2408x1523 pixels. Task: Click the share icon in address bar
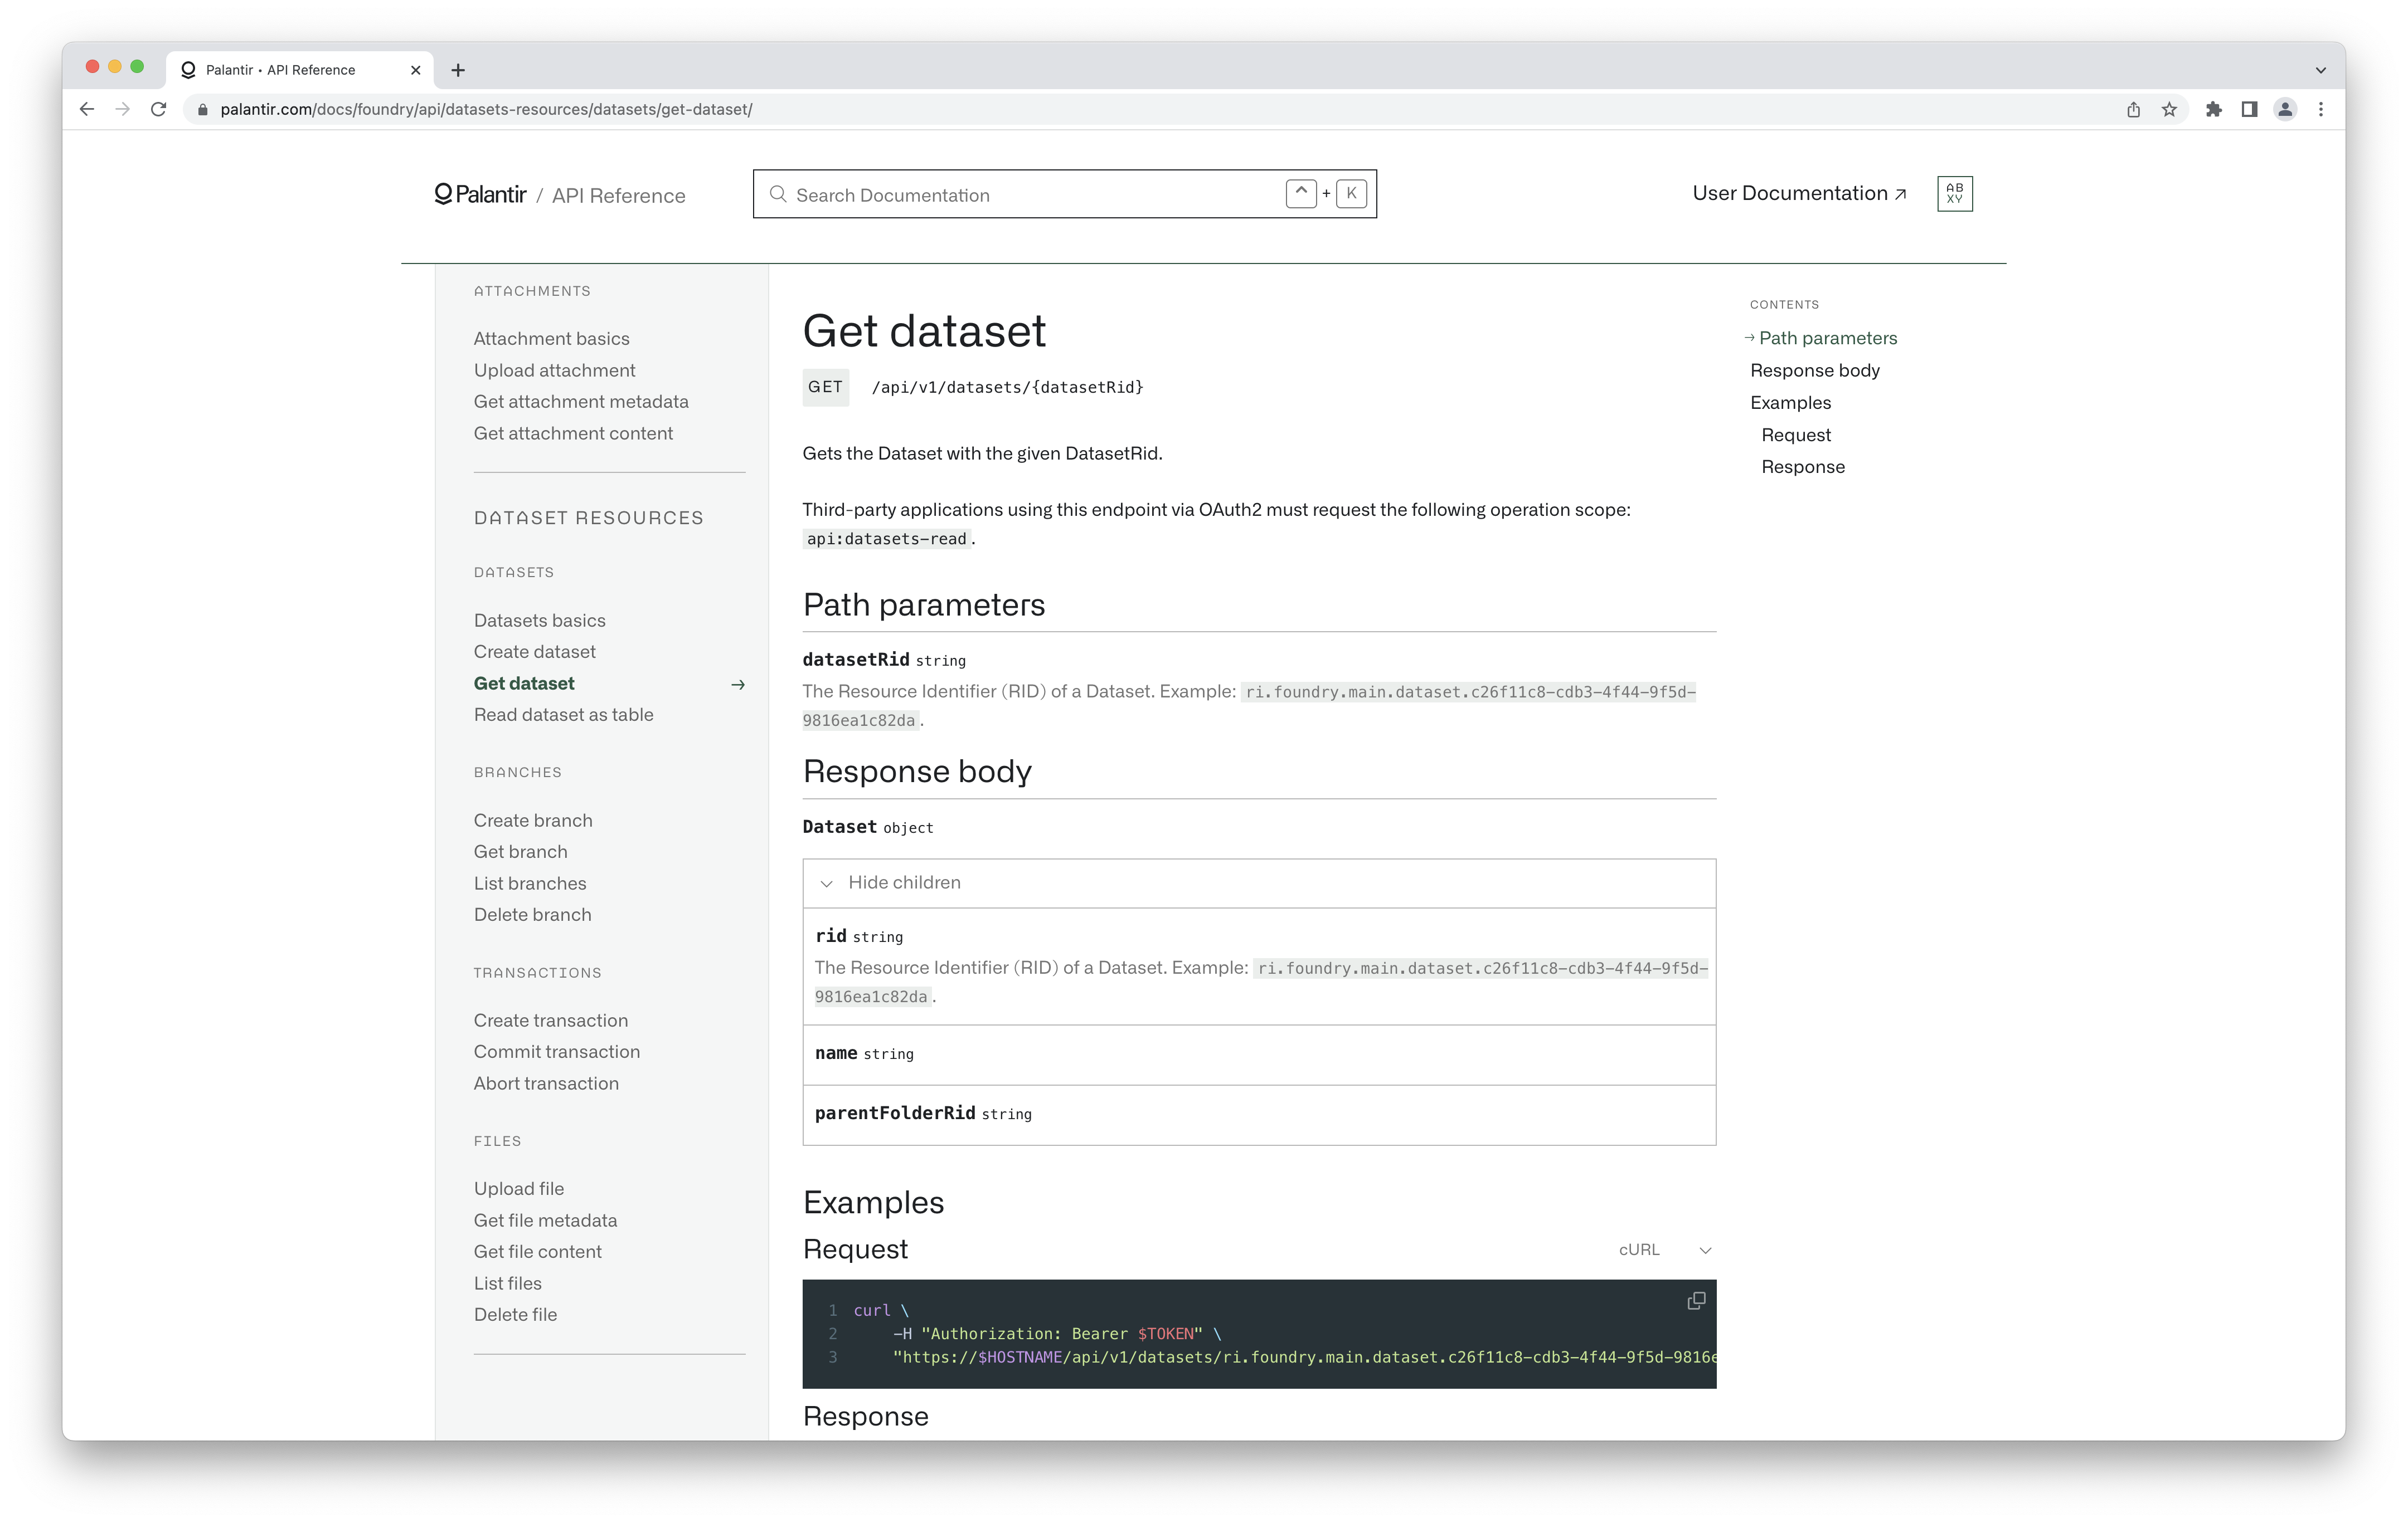2133,109
